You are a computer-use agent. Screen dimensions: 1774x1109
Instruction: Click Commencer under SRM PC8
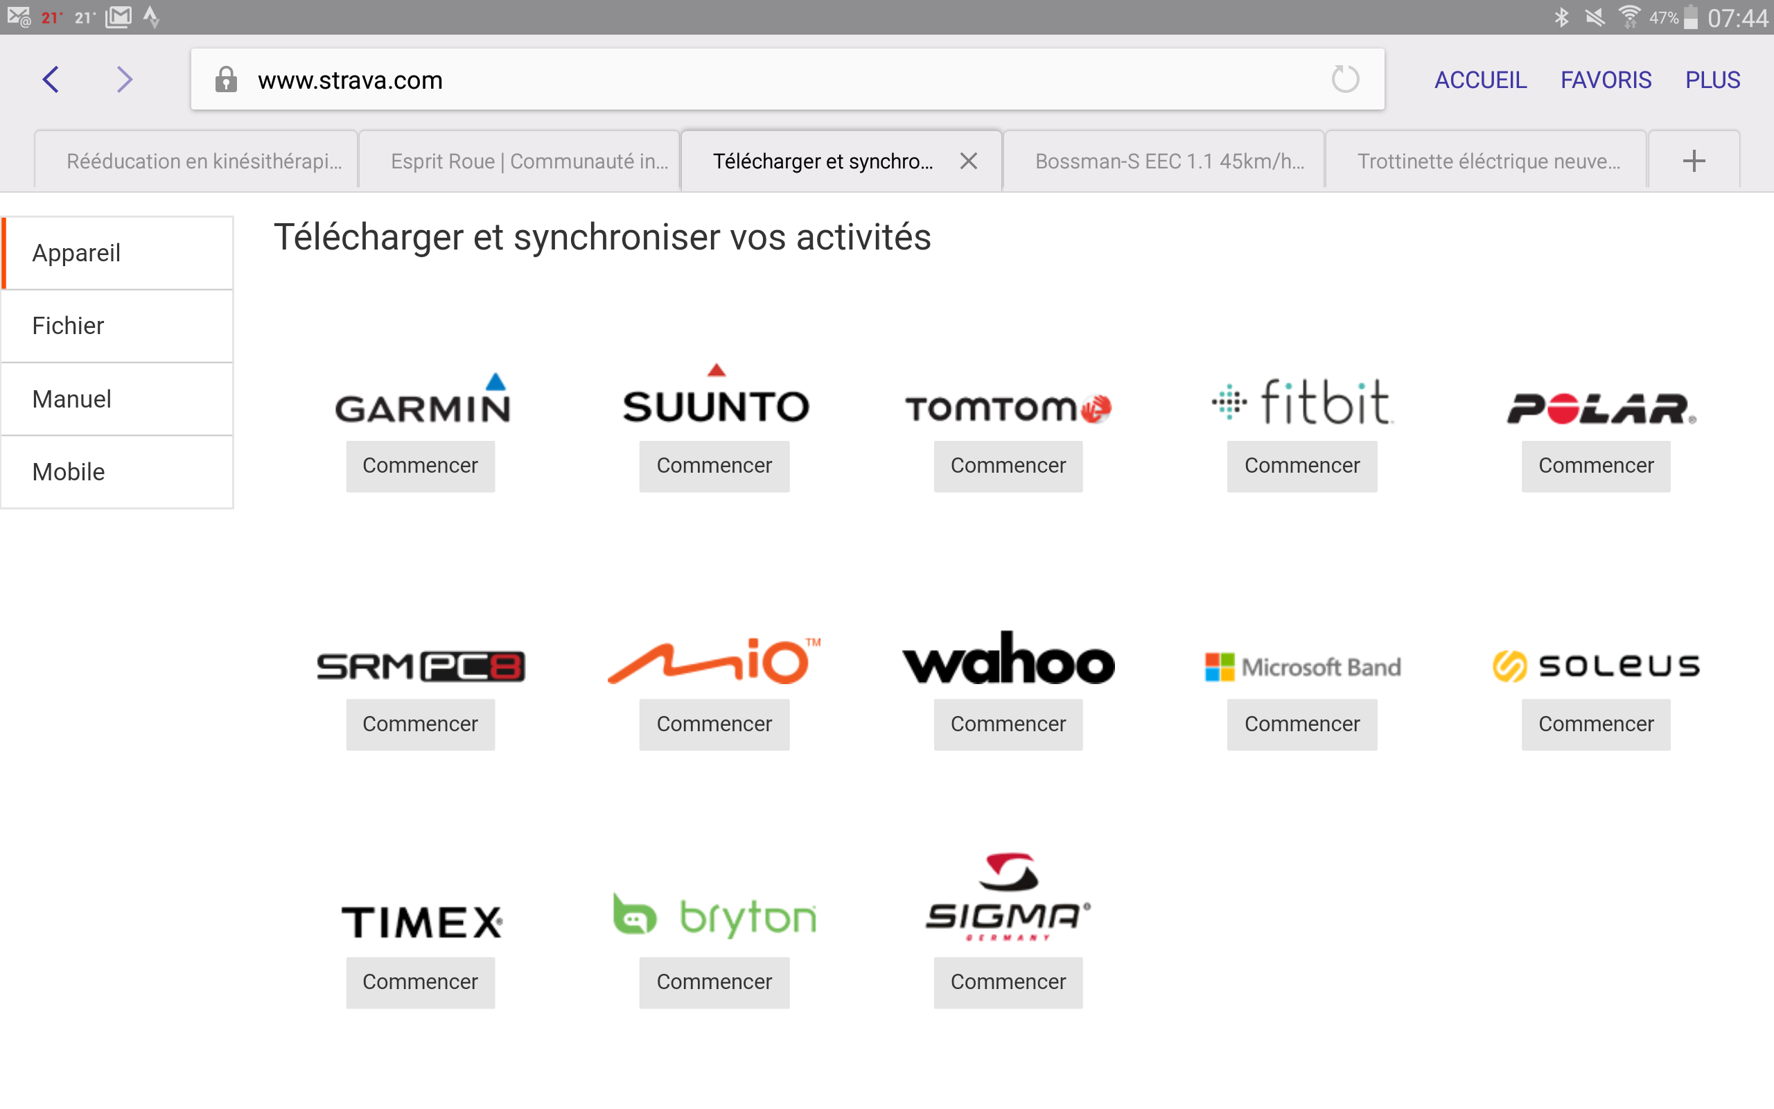coord(420,724)
